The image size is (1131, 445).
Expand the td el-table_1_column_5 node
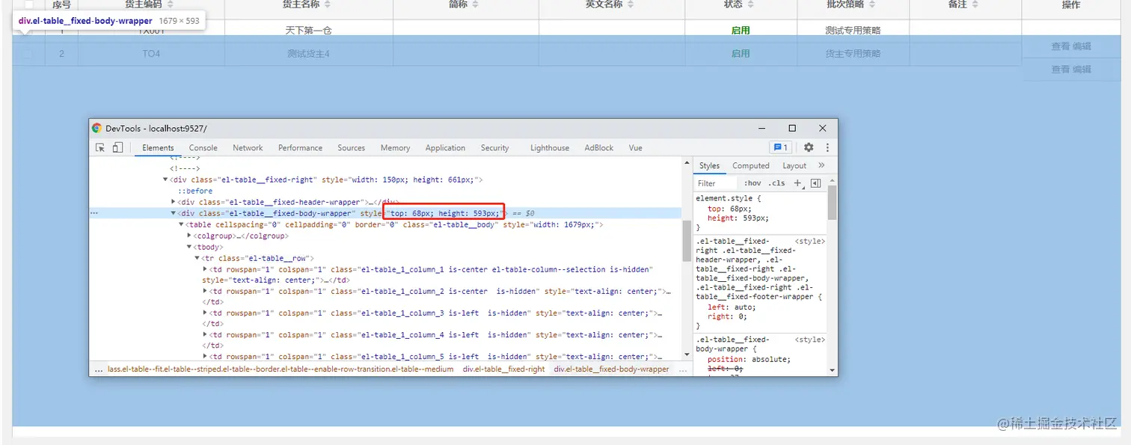coord(205,356)
